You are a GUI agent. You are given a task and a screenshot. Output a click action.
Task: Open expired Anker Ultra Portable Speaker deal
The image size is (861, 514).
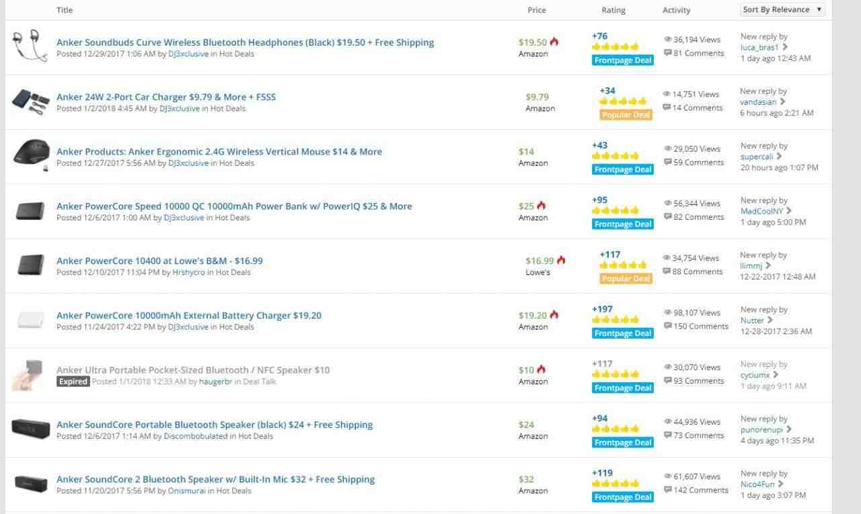(193, 370)
